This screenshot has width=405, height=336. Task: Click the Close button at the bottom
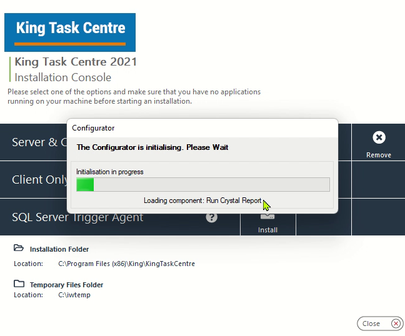click(x=380, y=324)
